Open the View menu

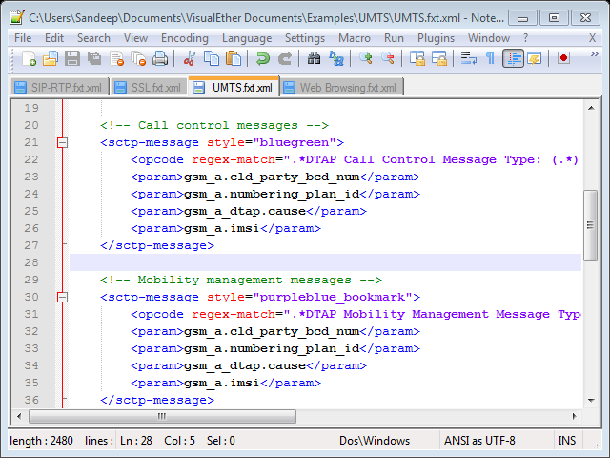coord(135,38)
